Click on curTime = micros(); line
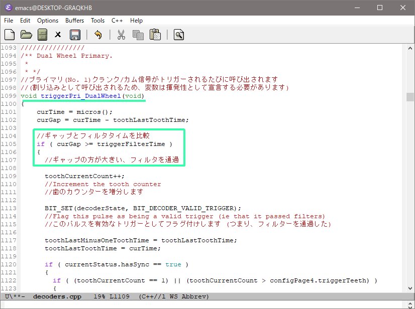This screenshot has width=415, height=309. coord(75,112)
